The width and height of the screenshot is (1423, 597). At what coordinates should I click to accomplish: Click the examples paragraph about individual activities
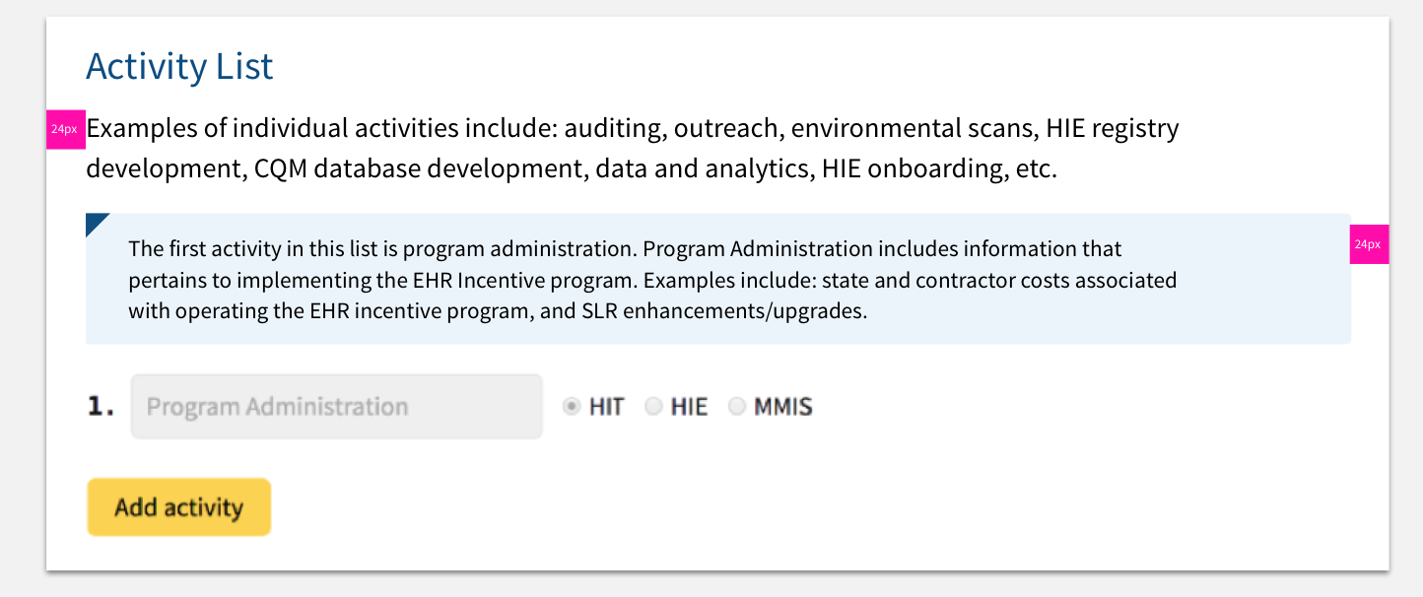[631, 147]
